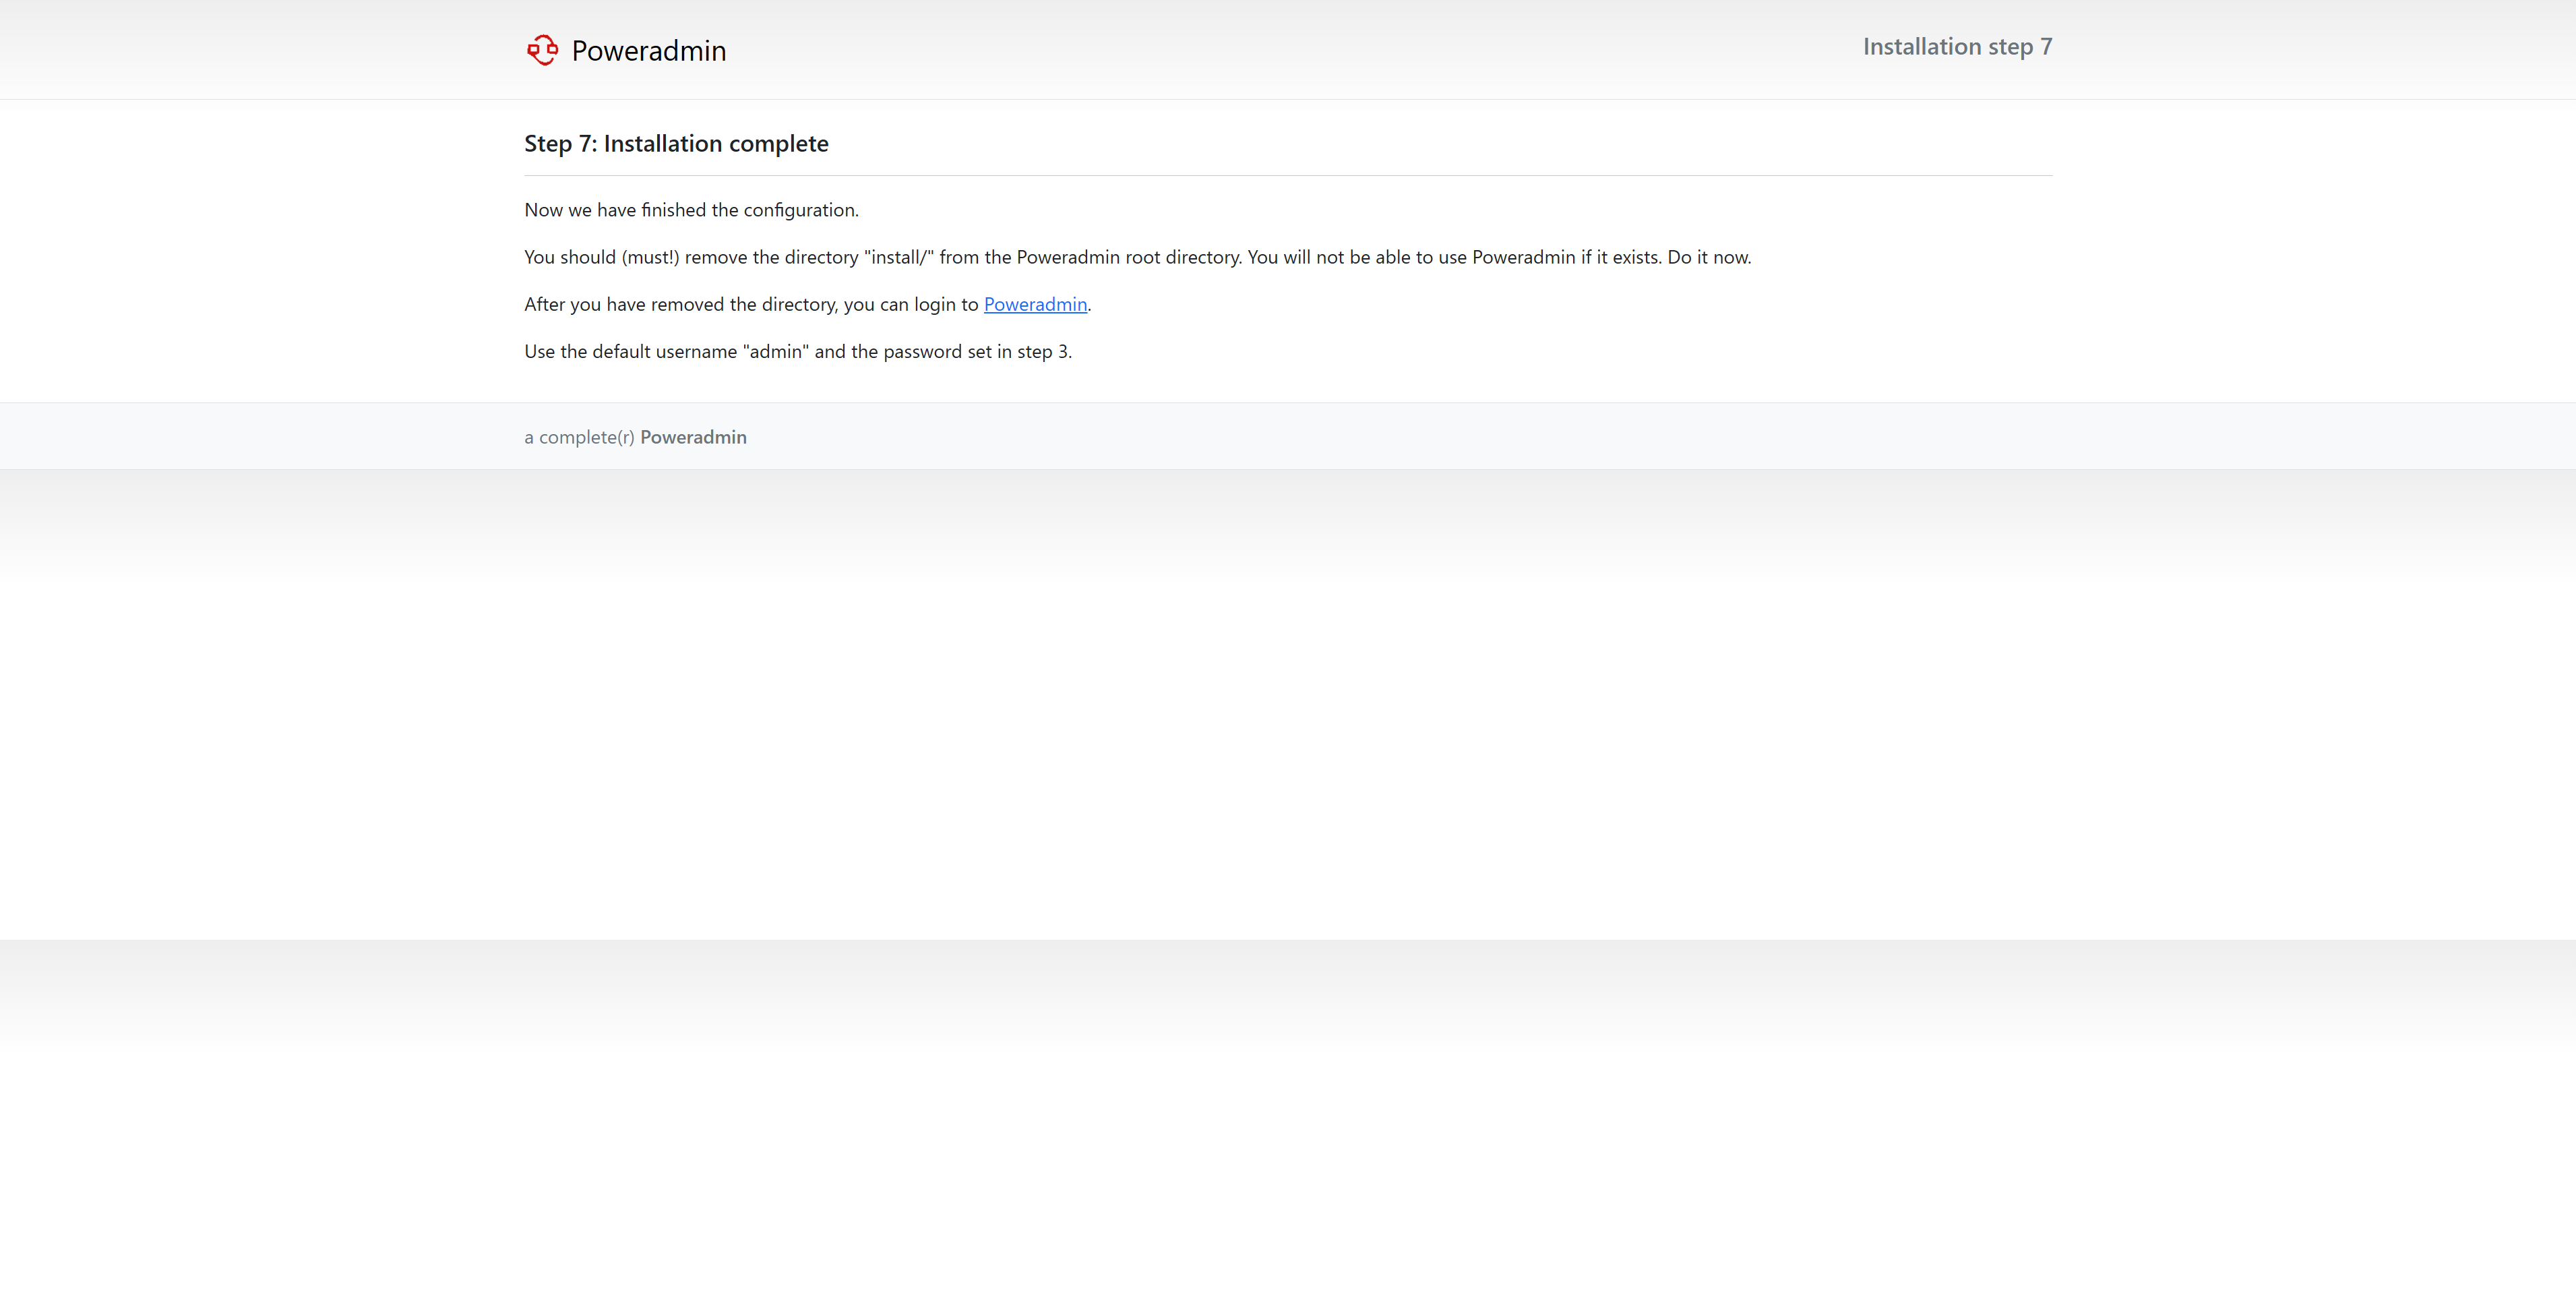Screen dimensions: 2576x1291
Task: Click the bold Poweradmin footer text
Action: click(693, 437)
